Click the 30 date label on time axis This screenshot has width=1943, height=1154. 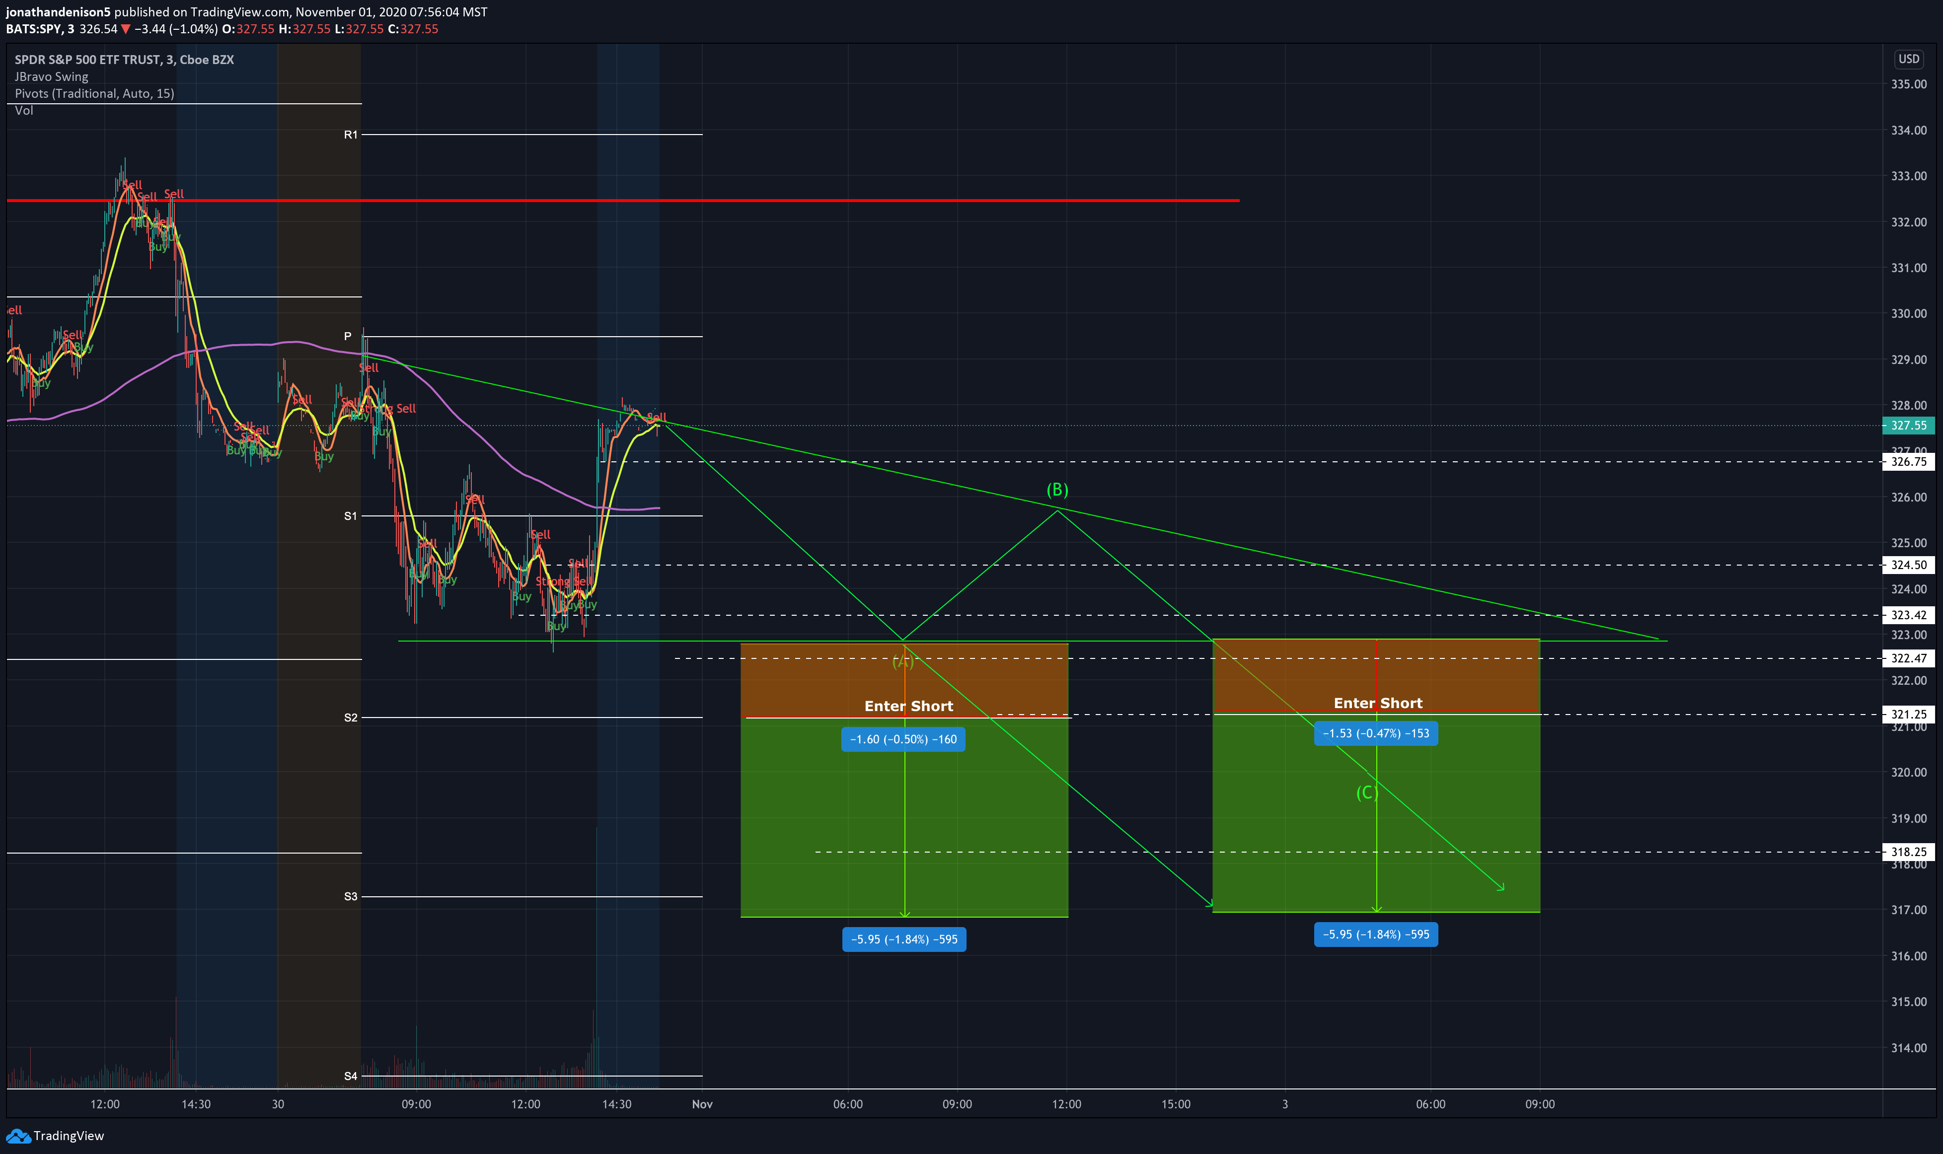(278, 1104)
